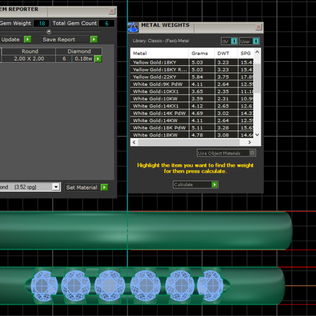Select the White Gold:14K PdW row
Viewport: 316px width, 316px height.
pyautogui.click(x=159, y=113)
